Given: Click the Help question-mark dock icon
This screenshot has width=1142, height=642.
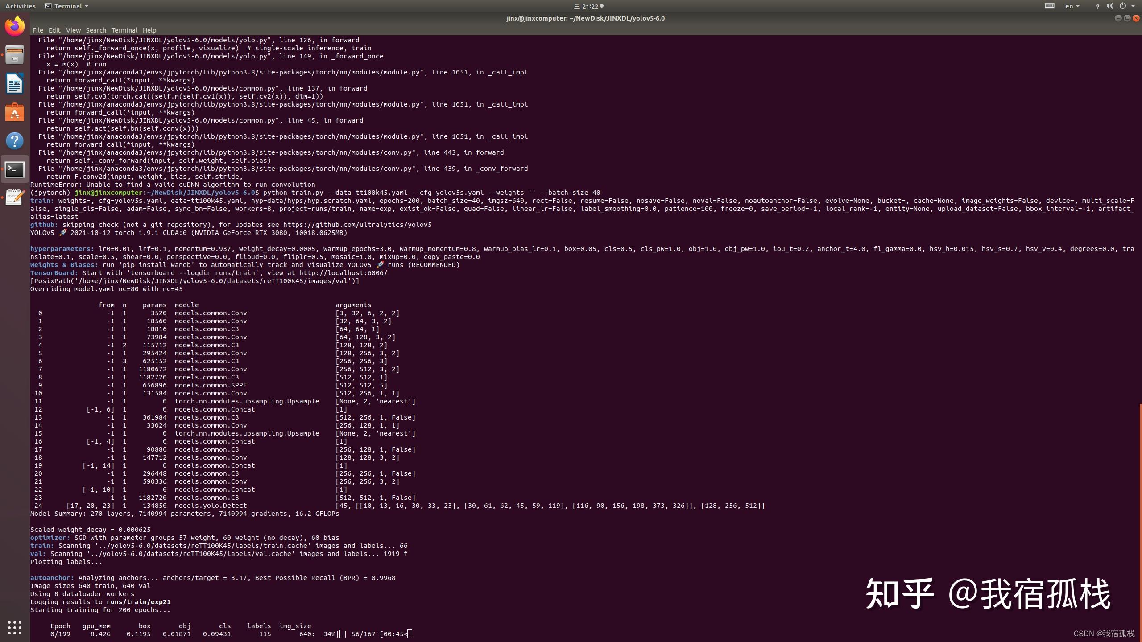Looking at the screenshot, I should pos(15,141).
